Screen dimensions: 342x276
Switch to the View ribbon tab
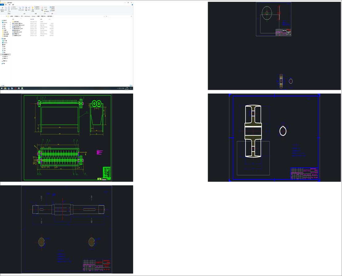(x=13, y=5)
